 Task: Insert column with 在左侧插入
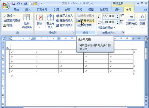click(64, 21)
